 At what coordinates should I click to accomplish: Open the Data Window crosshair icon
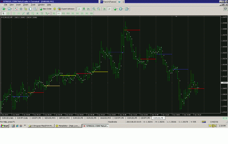(x=21, y=9)
